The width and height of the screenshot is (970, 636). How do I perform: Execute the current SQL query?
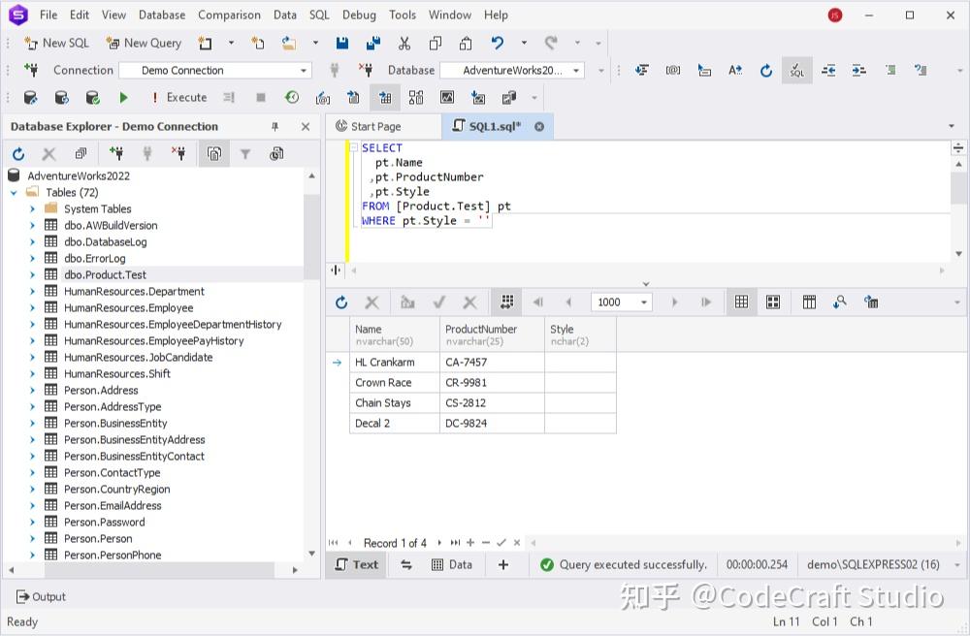click(123, 97)
